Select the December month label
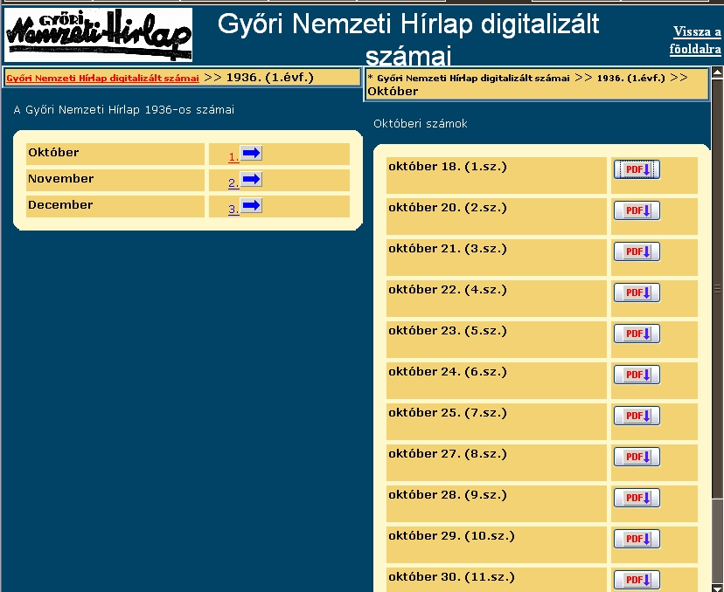 pyautogui.click(x=60, y=205)
